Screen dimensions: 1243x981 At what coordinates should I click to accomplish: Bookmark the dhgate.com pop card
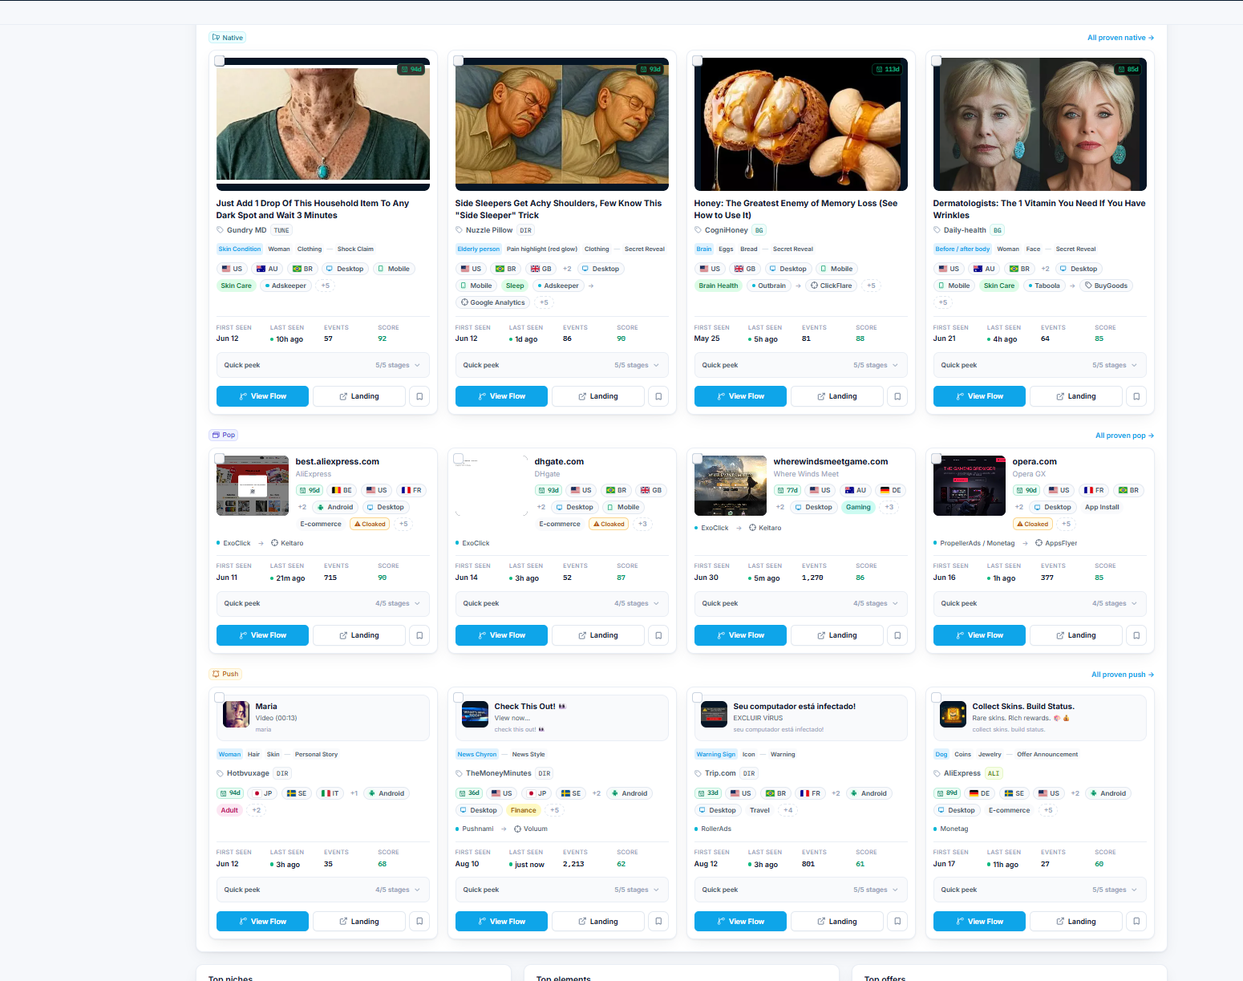click(x=658, y=635)
